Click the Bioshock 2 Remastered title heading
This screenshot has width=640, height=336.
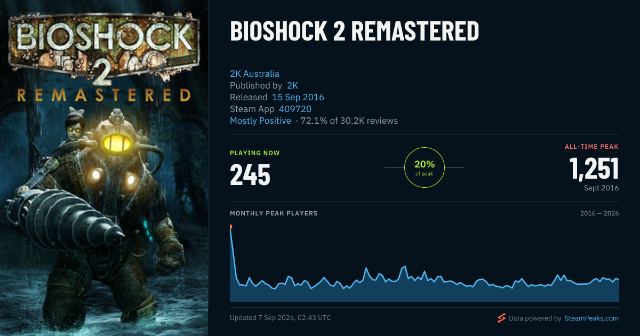point(355,31)
